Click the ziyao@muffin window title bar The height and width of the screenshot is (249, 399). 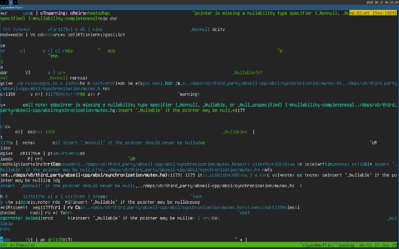pyautogui.click(x=199, y=7)
